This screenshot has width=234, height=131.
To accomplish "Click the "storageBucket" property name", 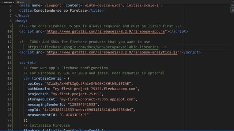I will click(x=41, y=99).
